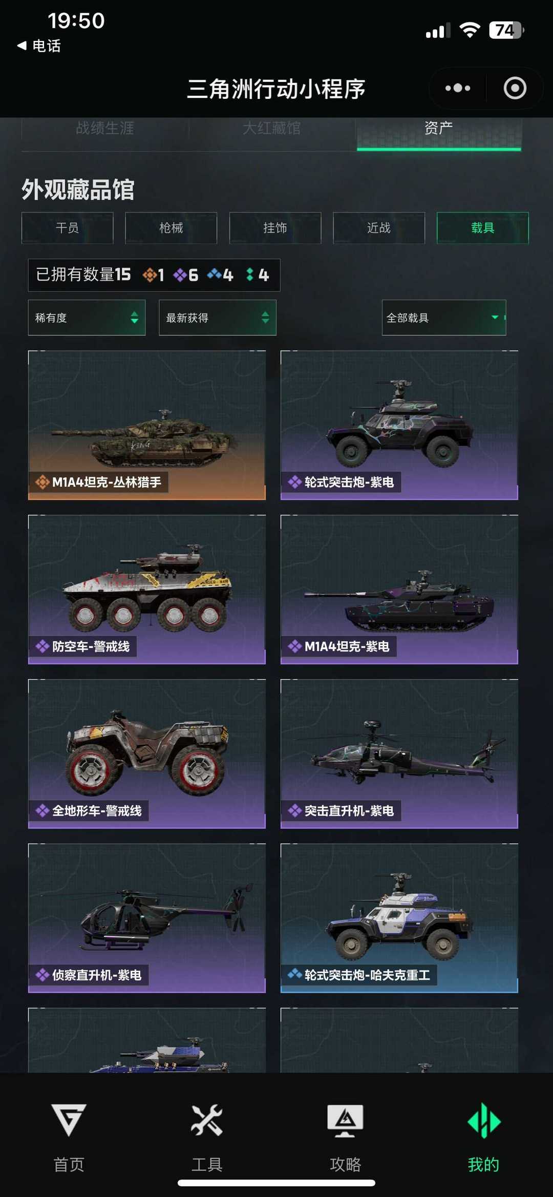Tap the purple rarity icon count
Screen dimensions: 553x1197
(x=186, y=275)
